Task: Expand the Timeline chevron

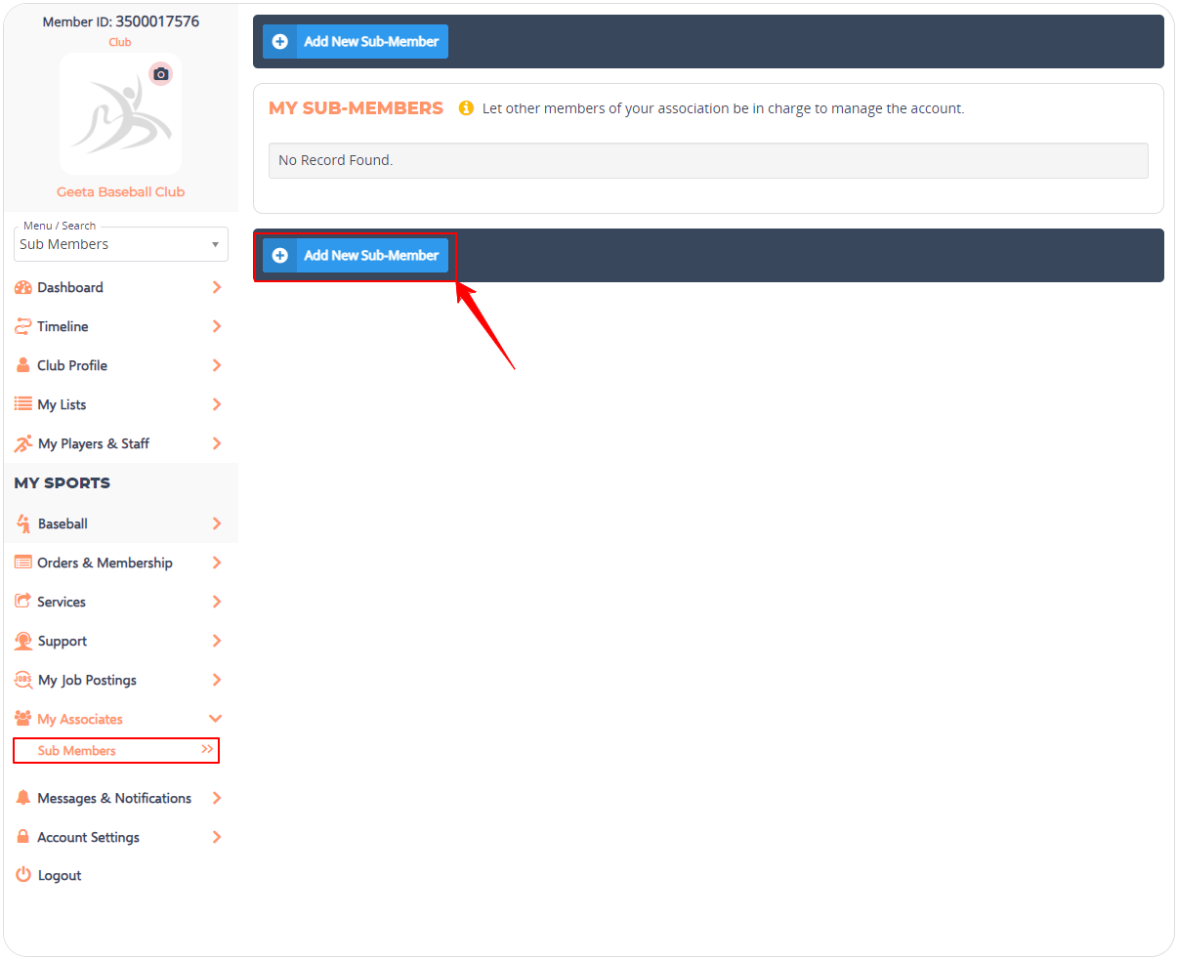Action: 217,326
